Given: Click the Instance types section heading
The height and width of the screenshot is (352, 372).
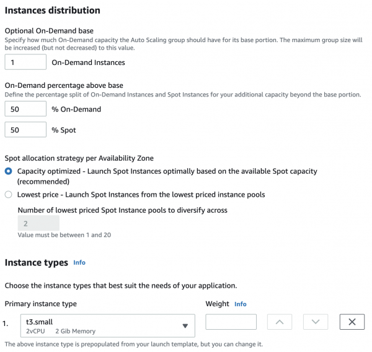Looking at the screenshot, I should click(x=36, y=262).
